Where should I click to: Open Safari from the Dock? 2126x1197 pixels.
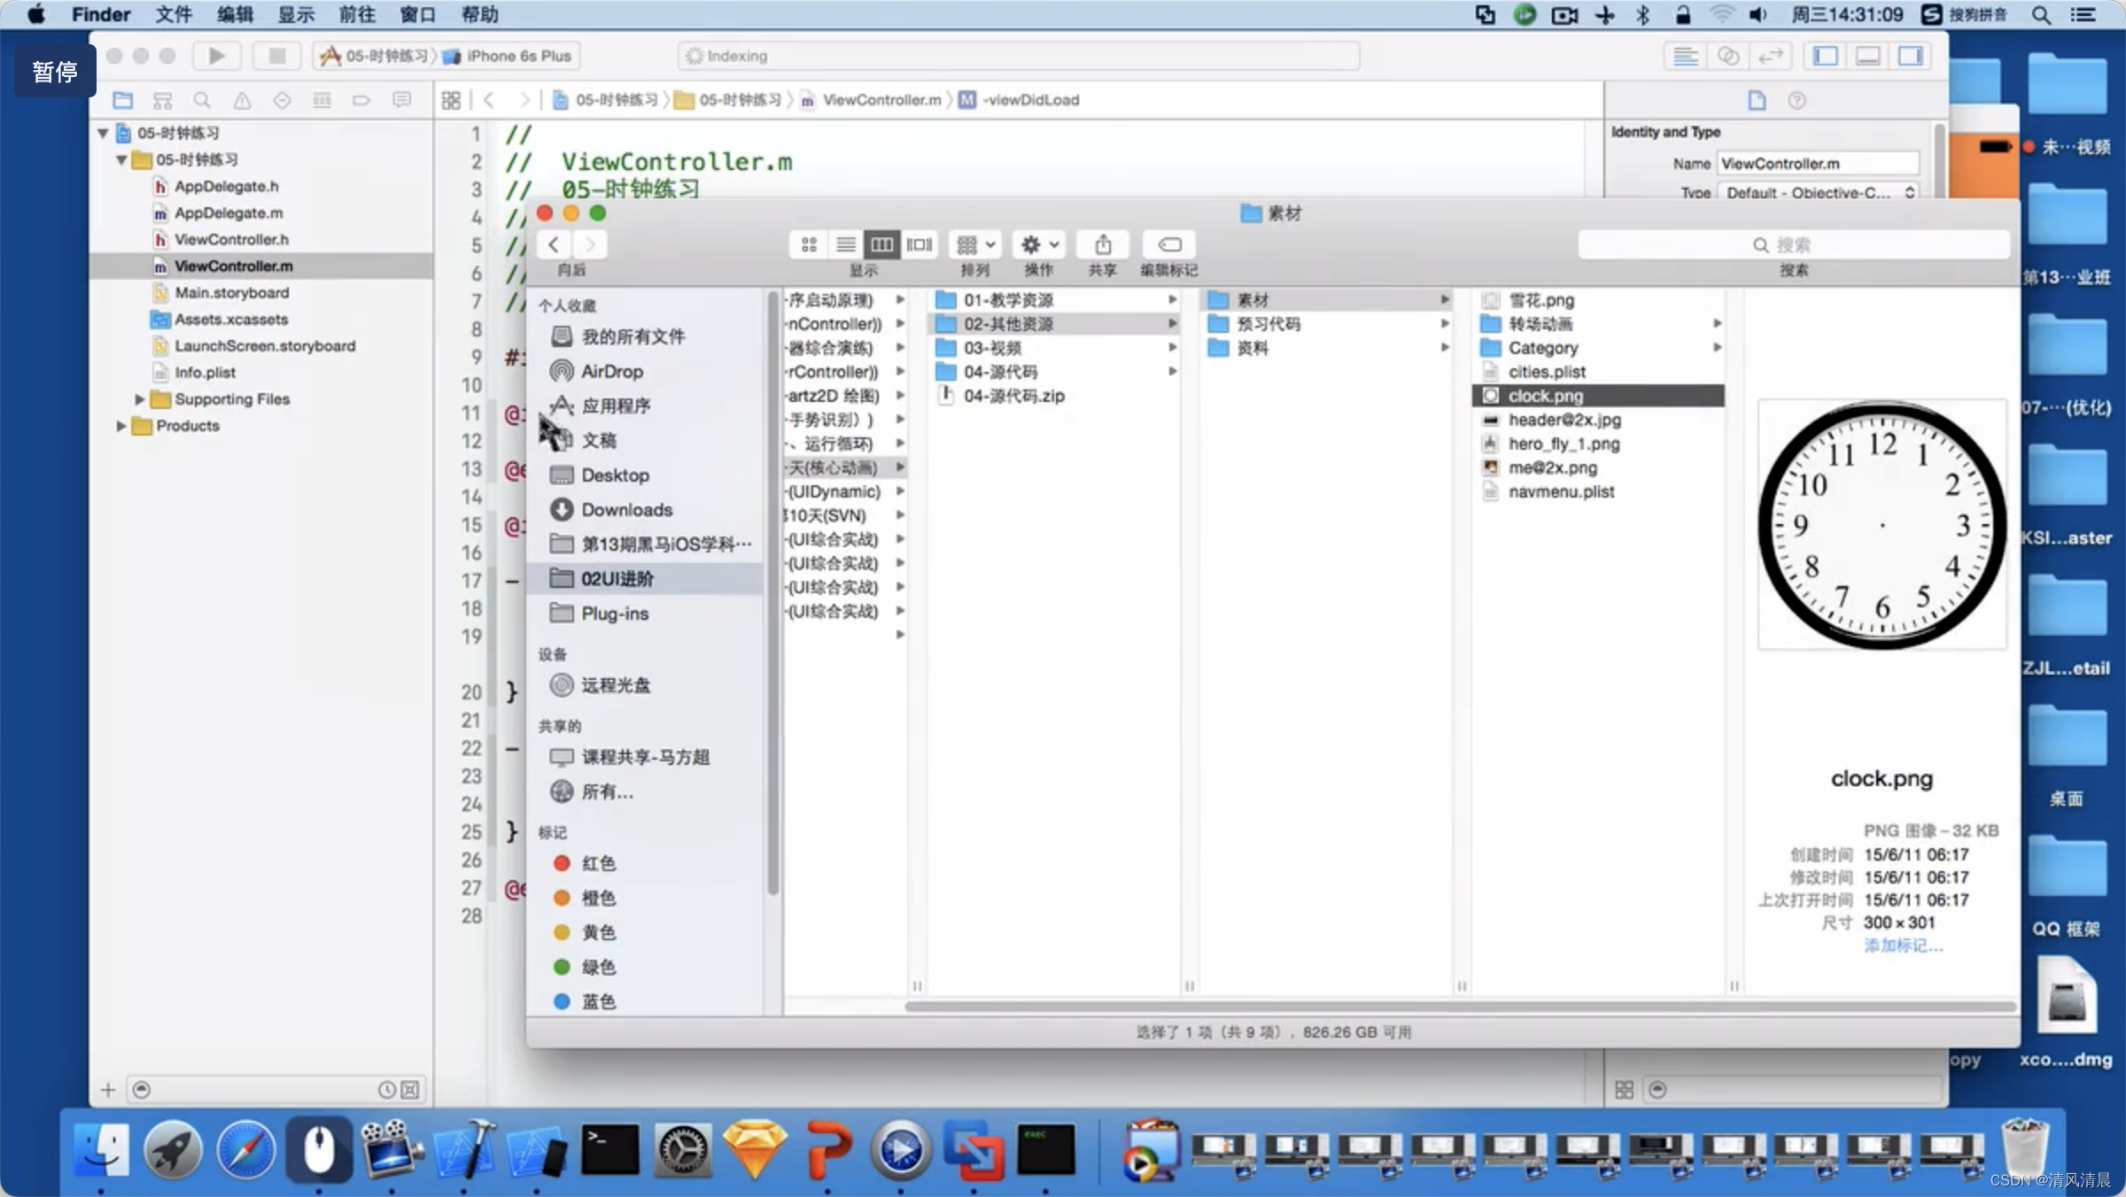[246, 1151]
